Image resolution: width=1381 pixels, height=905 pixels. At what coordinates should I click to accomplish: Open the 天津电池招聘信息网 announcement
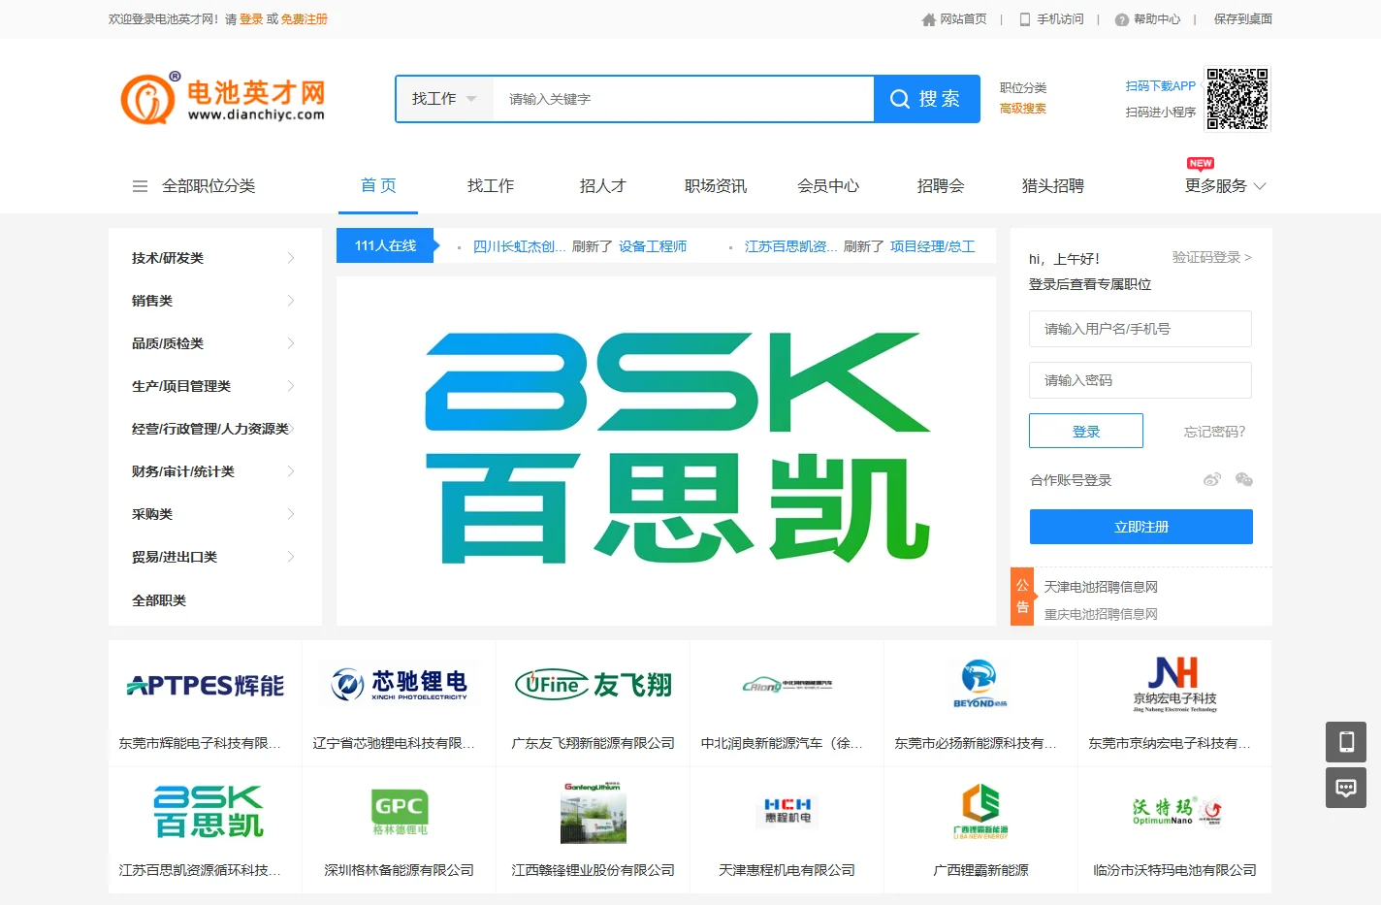pyautogui.click(x=1101, y=587)
